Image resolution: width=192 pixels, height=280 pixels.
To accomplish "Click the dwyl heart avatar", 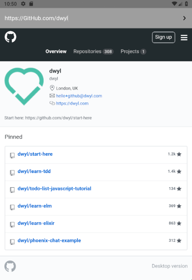I will 24,86.
